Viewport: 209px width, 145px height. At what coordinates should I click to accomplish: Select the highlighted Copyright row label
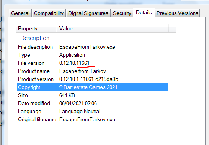click(x=29, y=87)
